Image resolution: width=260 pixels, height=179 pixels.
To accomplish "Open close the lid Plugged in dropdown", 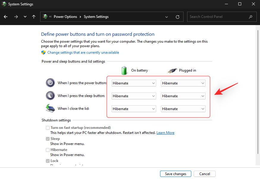I will point(183,109).
